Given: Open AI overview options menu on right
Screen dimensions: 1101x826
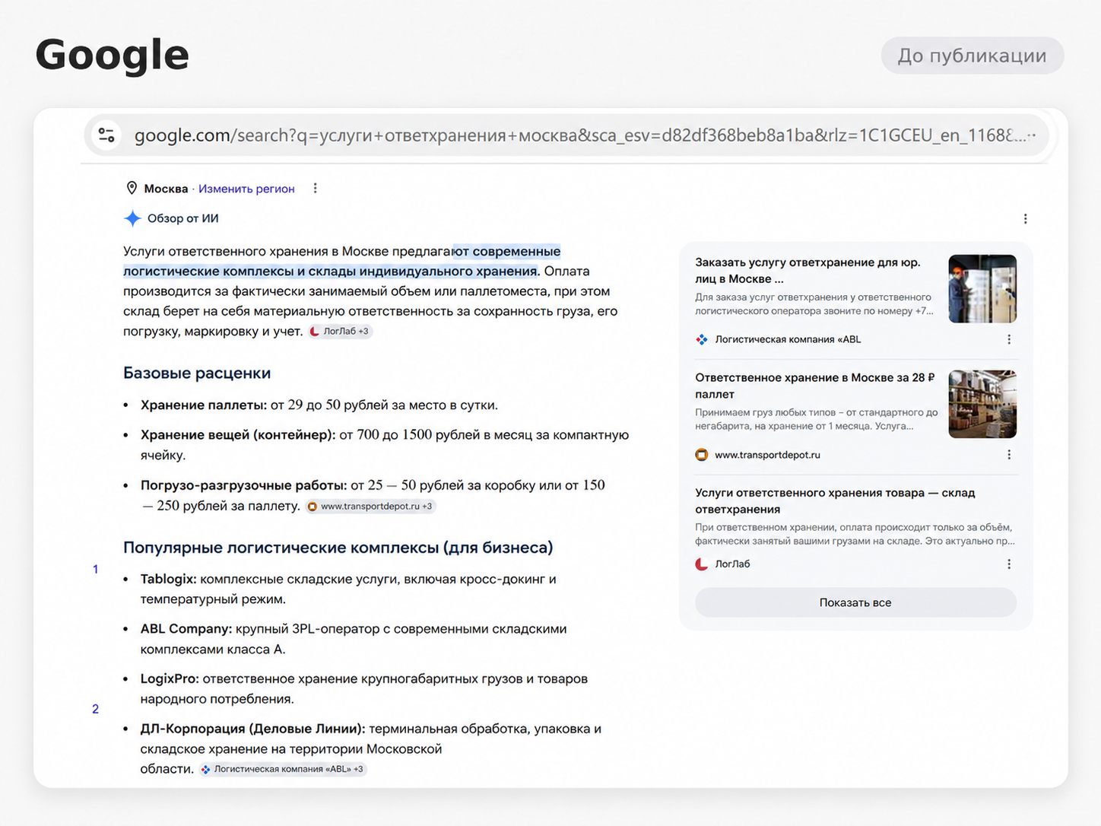Looking at the screenshot, I should [1025, 219].
